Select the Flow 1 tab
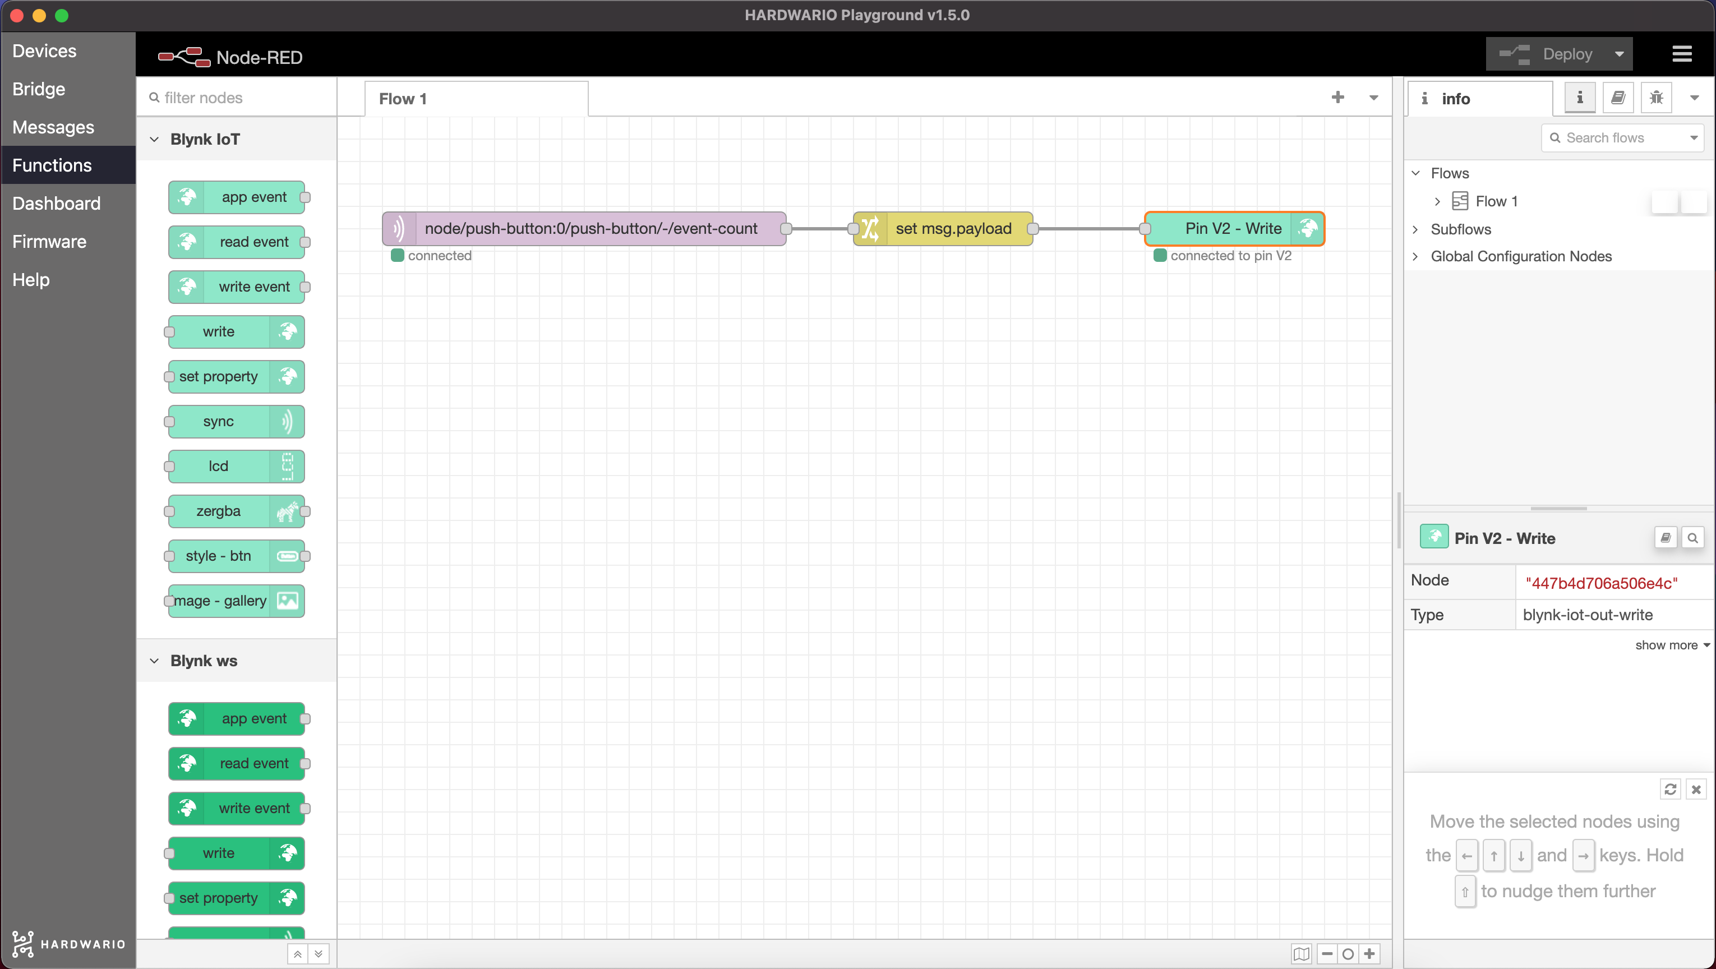 476,99
